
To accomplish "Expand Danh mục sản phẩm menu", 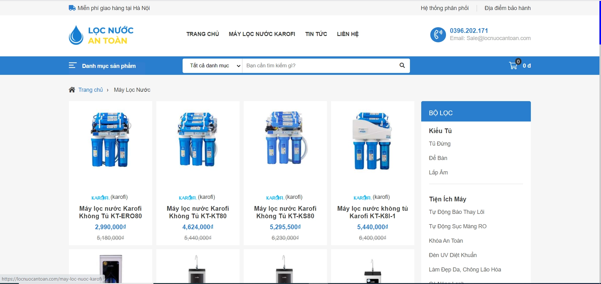I will point(109,66).
